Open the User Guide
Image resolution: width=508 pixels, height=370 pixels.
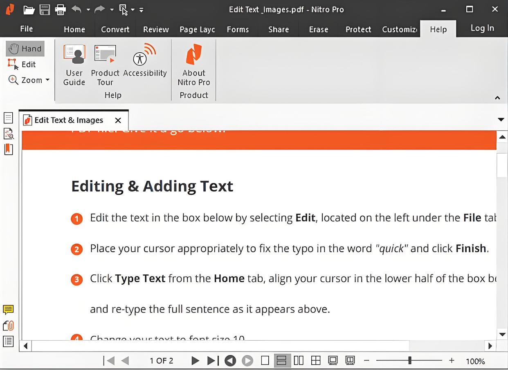pyautogui.click(x=74, y=65)
